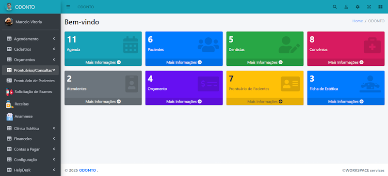Click Mais Informações on Pacientes card
This screenshot has height=176, width=388.
tap(184, 62)
